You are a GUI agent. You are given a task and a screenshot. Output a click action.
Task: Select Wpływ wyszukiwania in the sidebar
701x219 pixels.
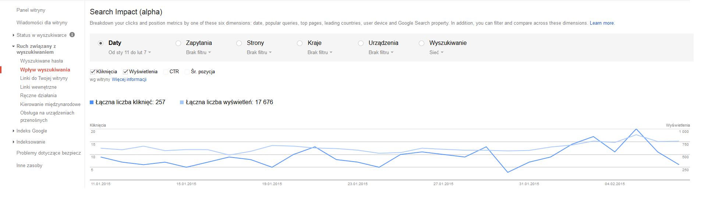(45, 70)
